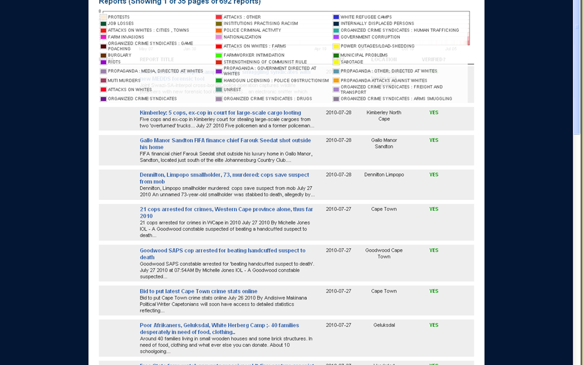Click the date of the Kimberley report
This screenshot has height=365, width=583.
point(338,112)
